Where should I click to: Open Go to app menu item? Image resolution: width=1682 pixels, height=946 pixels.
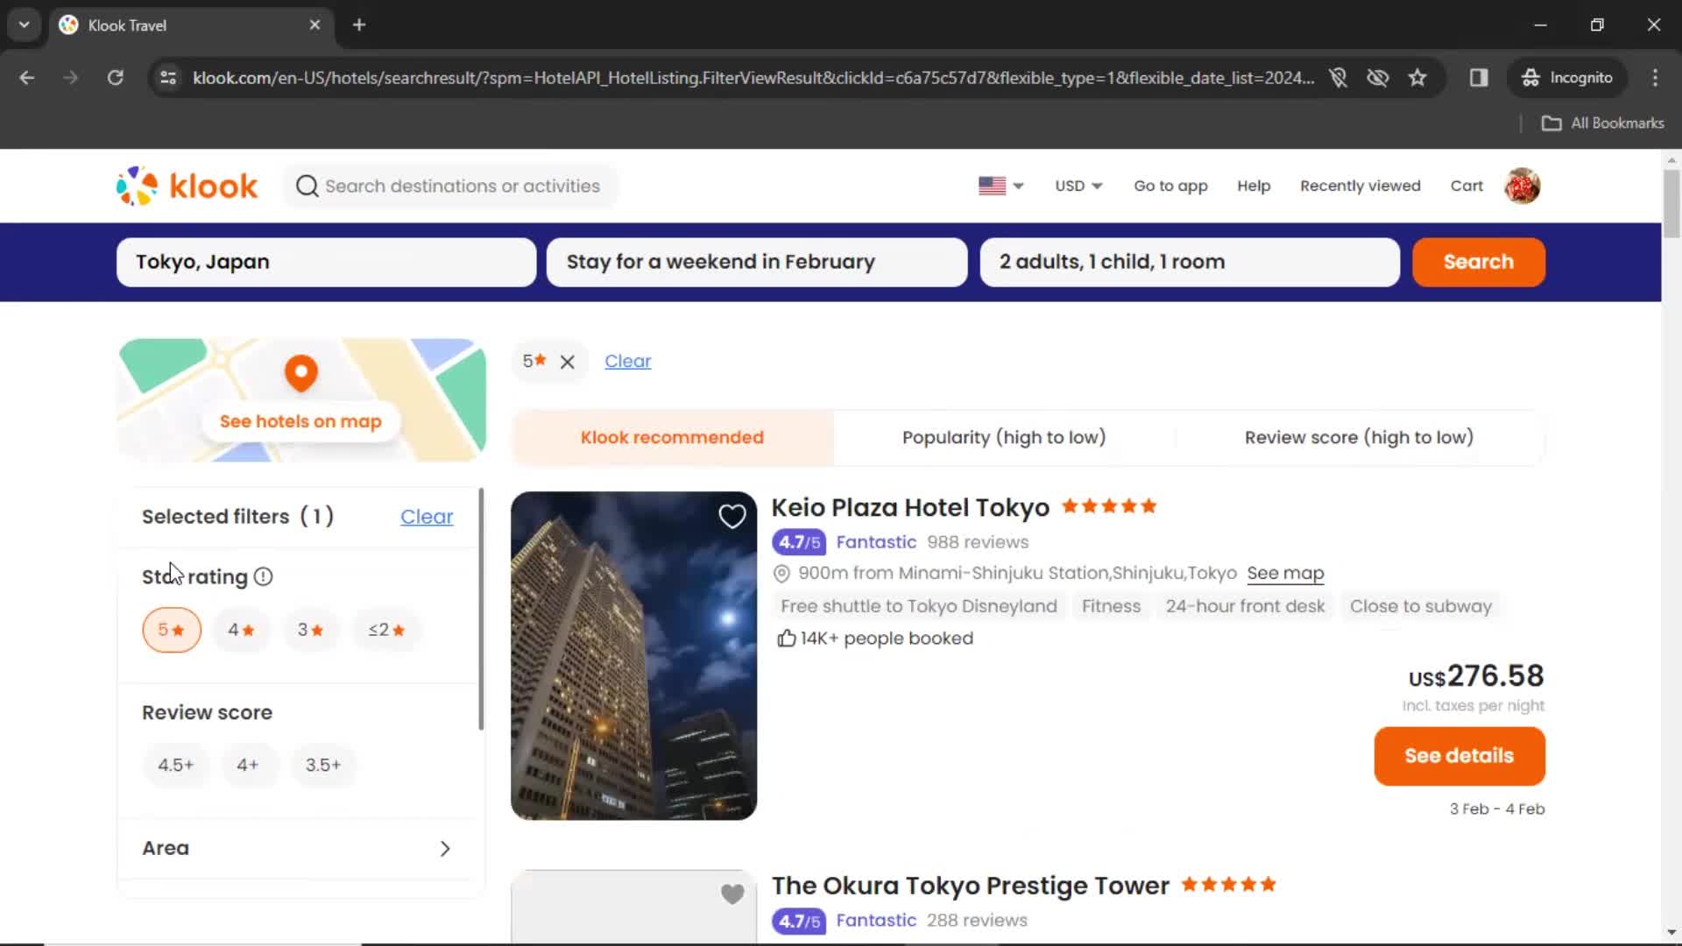point(1170,186)
